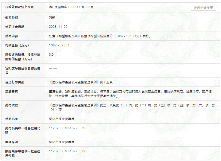Click the 0.0 confiscated amount value
Image resolution: width=221 pixels, height=161 pixels.
click(51, 54)
